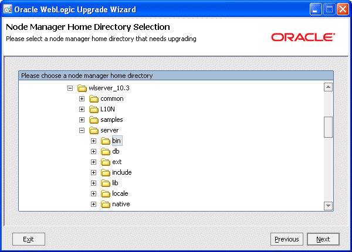Expand the ext folder node
Viewport: 352px width, 252px height.
(93, 162)
